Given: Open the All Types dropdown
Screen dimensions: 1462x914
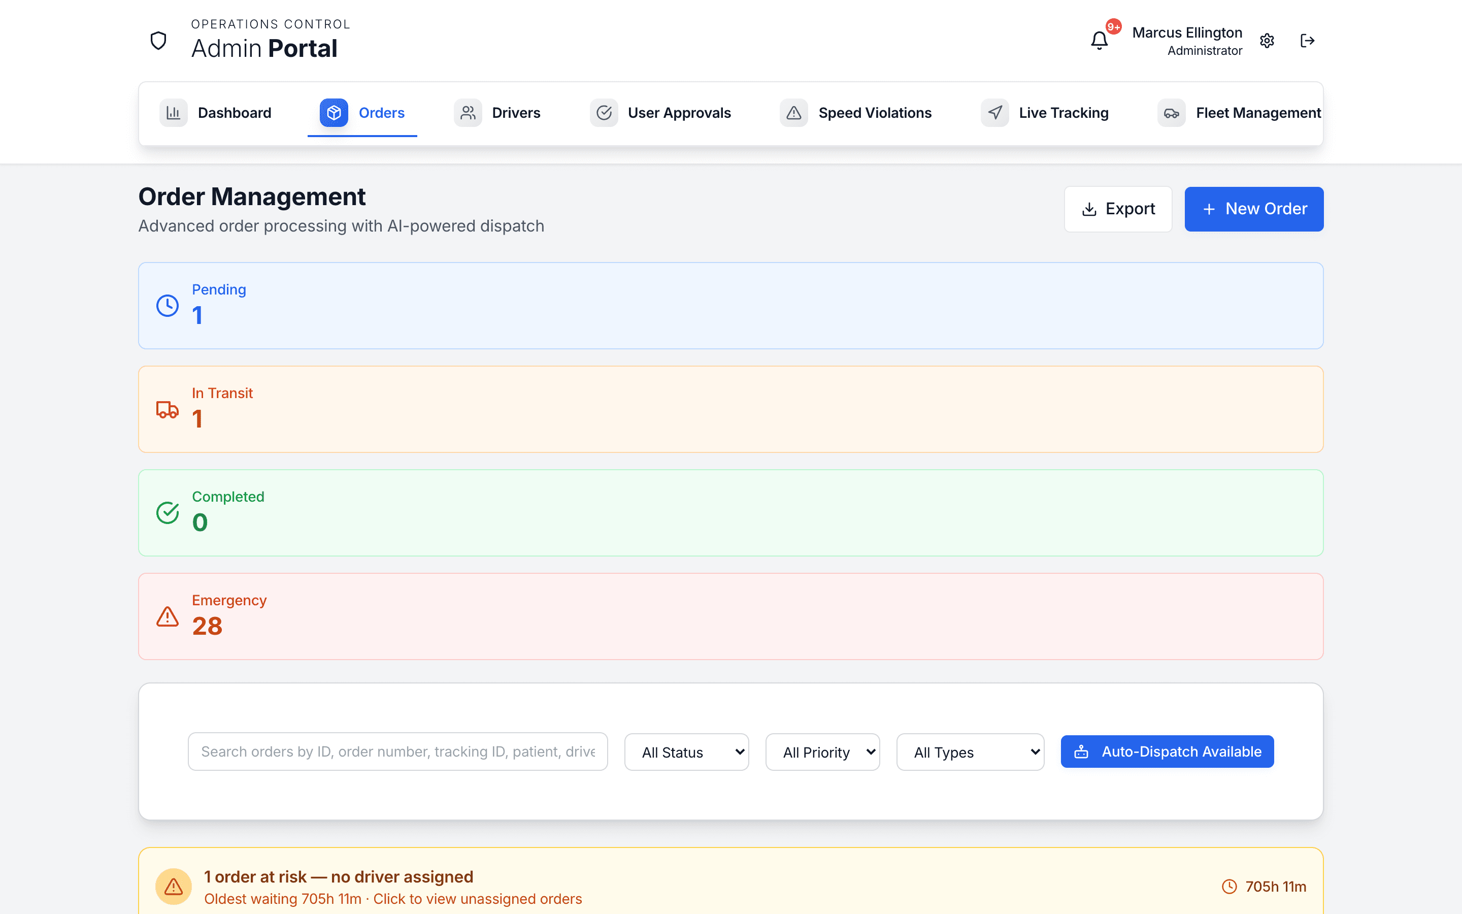Looking at the screenshot, I should [969, 752].
